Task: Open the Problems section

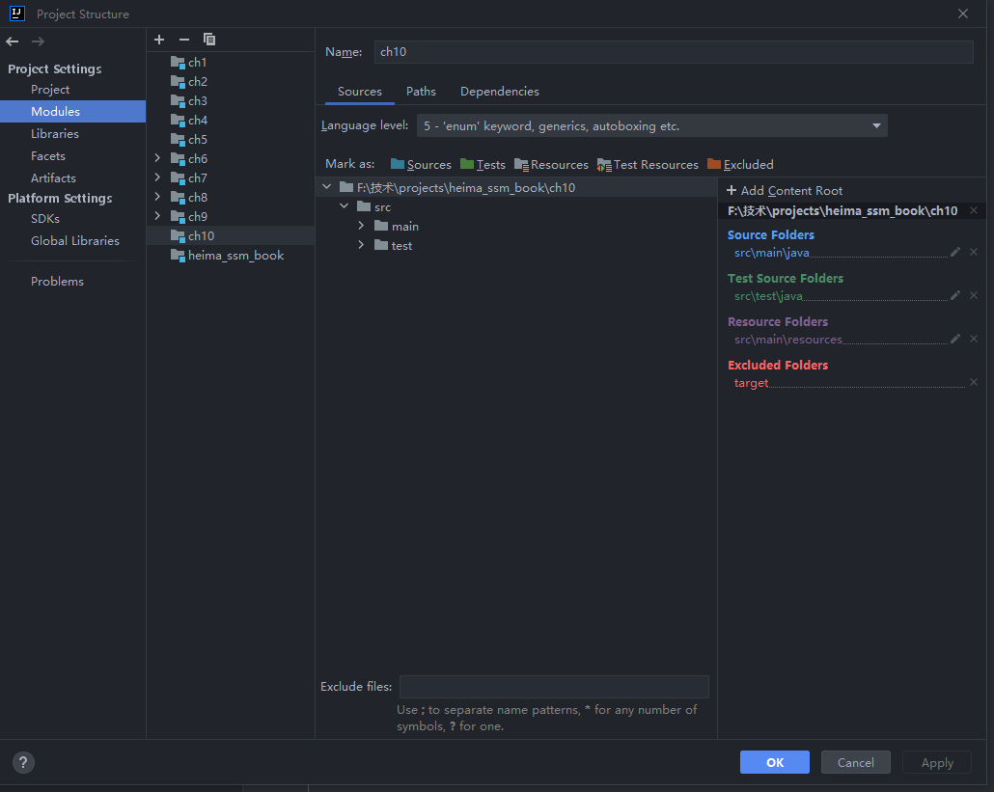Action: (x=57, y=282)
